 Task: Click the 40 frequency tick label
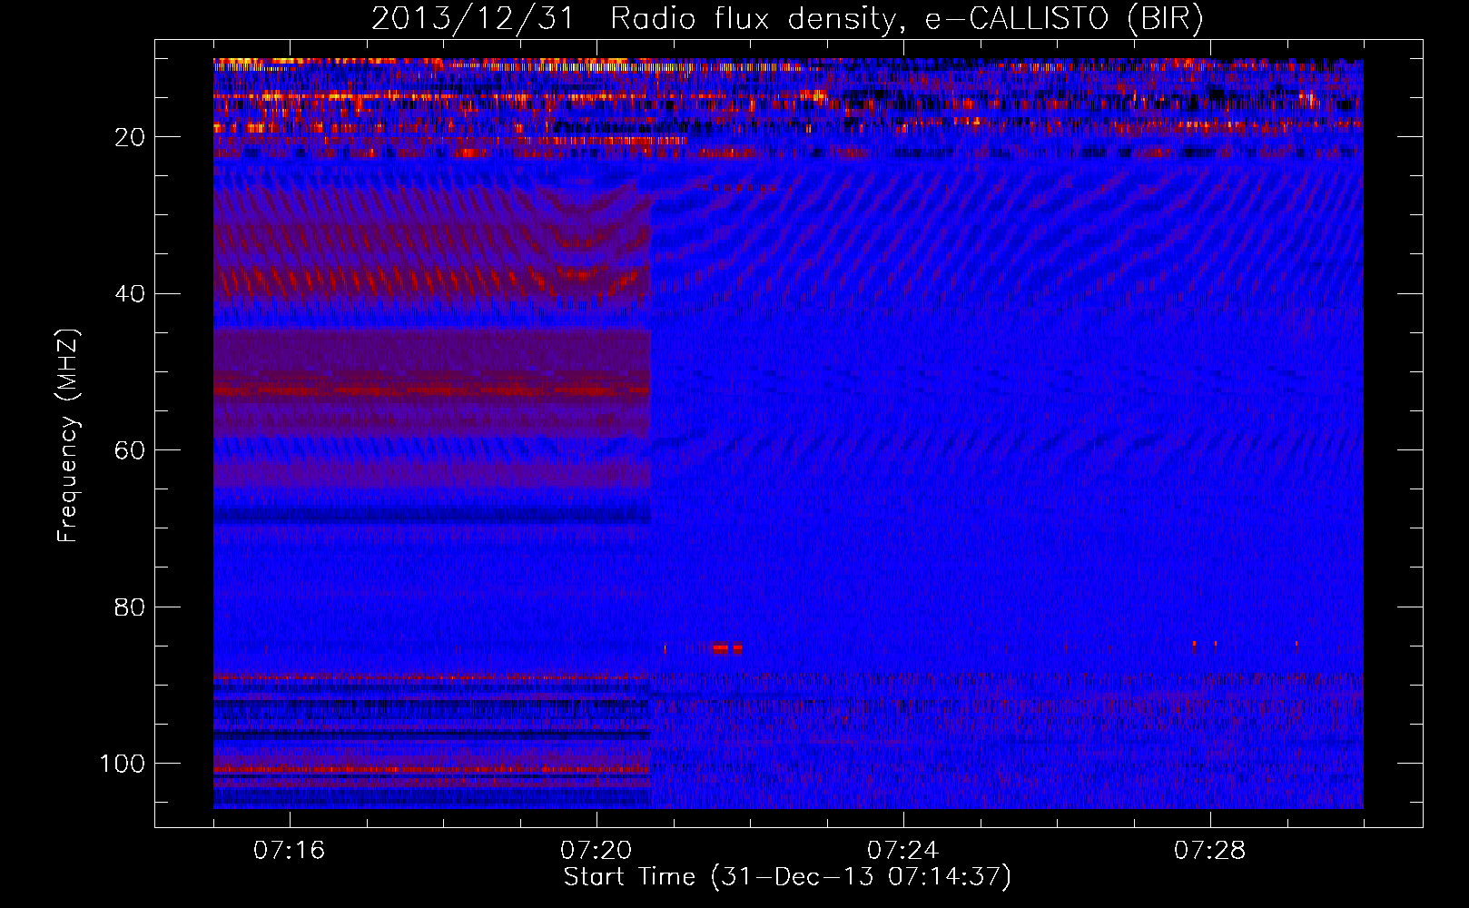(131, 294)
